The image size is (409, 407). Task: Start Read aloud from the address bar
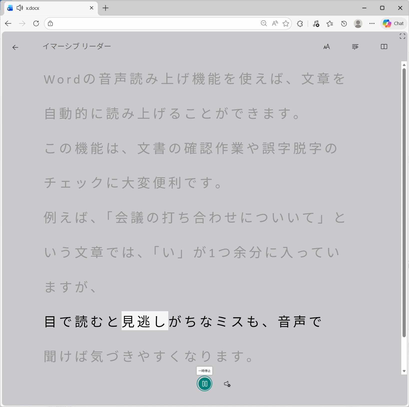coord(275,23)
